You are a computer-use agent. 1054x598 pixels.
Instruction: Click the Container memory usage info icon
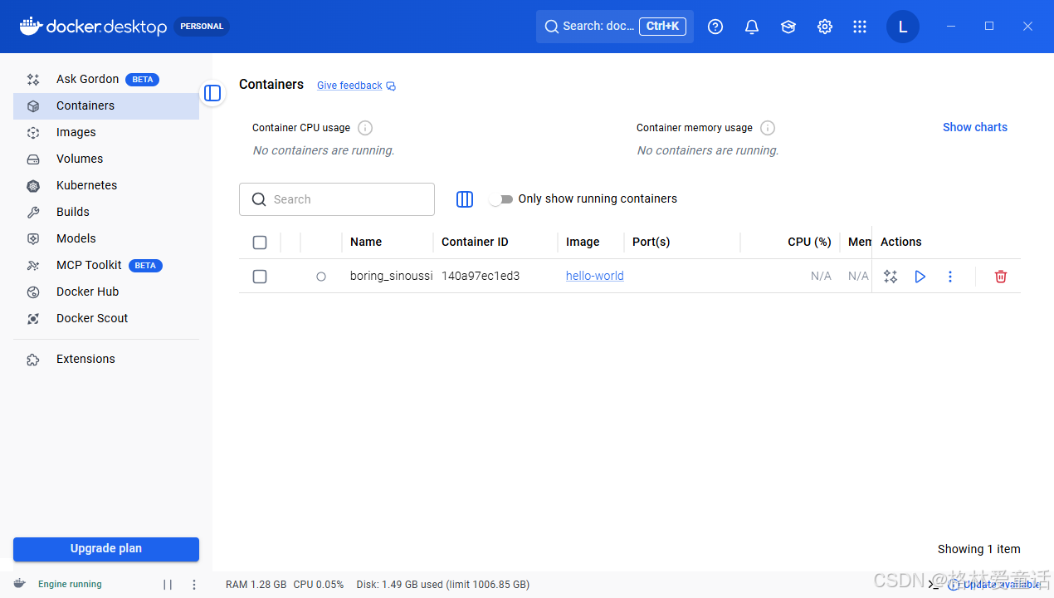(768, 128)
